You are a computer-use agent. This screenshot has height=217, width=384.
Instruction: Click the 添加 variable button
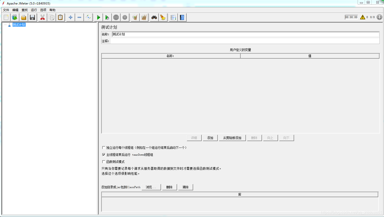210,138
